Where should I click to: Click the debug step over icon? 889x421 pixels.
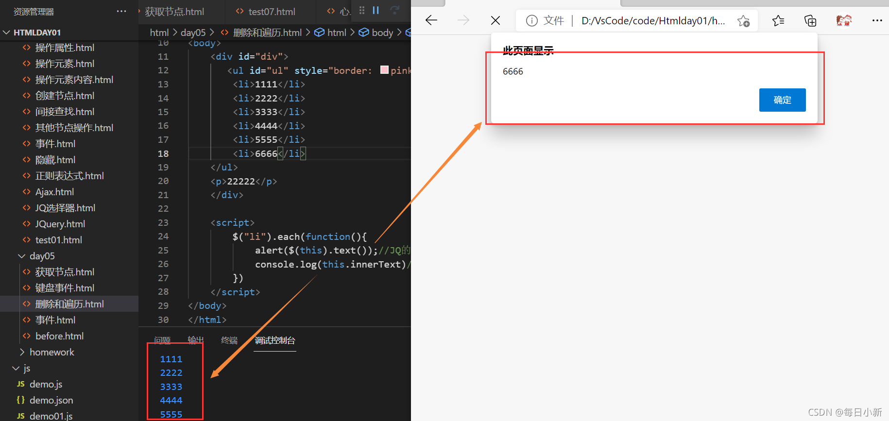(395, 10)
